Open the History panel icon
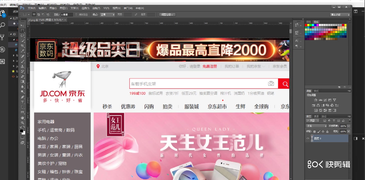 tap(297, 25)
